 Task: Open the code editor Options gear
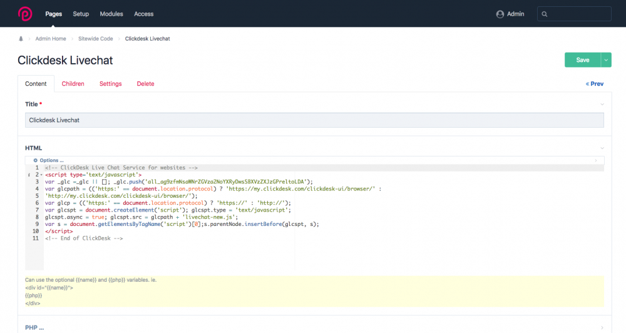click(36, 160)
